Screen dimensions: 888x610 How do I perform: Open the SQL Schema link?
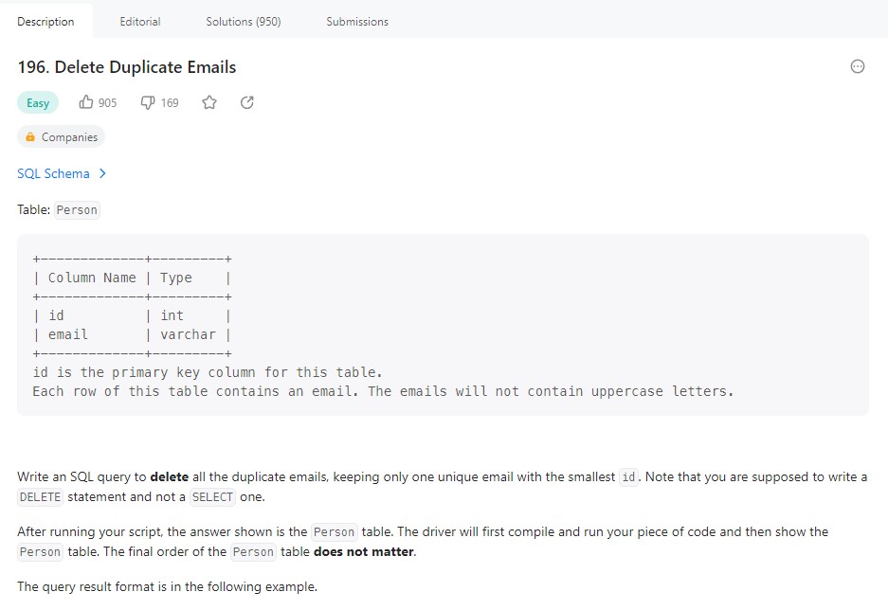tap(53, 173)
